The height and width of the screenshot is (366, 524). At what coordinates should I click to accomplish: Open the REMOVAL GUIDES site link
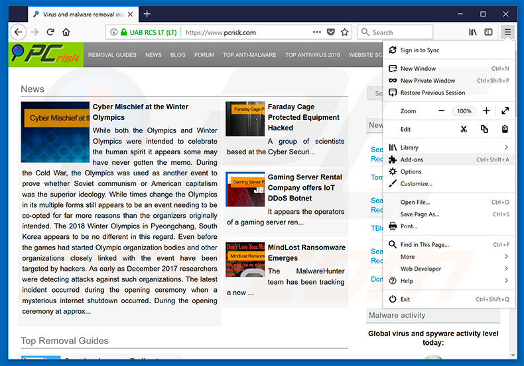[112, 55]
